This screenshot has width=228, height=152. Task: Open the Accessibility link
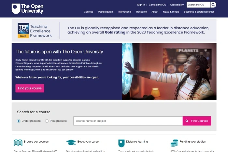[x=177, y=5]
